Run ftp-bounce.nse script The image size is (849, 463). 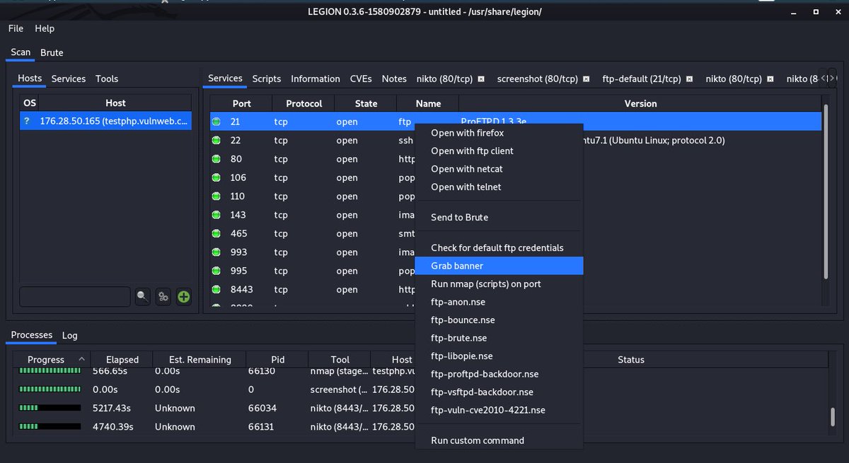tap(499, 320)
